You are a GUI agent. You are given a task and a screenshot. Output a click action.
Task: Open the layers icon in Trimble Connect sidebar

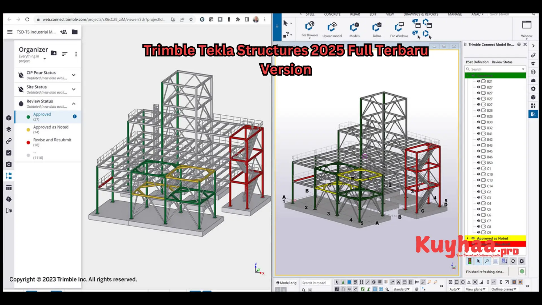(x=9, y=129)
